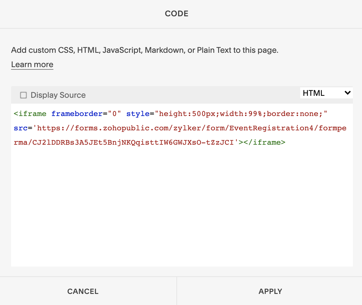Click the CODE dialog title

pos(177,14)
